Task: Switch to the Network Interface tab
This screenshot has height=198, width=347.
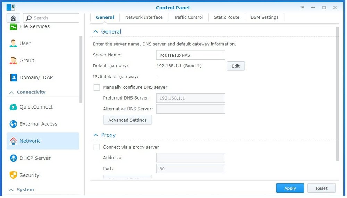Action: click(x=144, y=17)
